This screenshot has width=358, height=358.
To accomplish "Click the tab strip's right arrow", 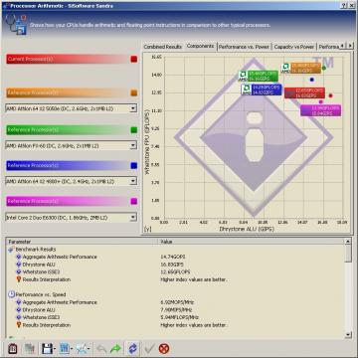I will tap(350, 46).
